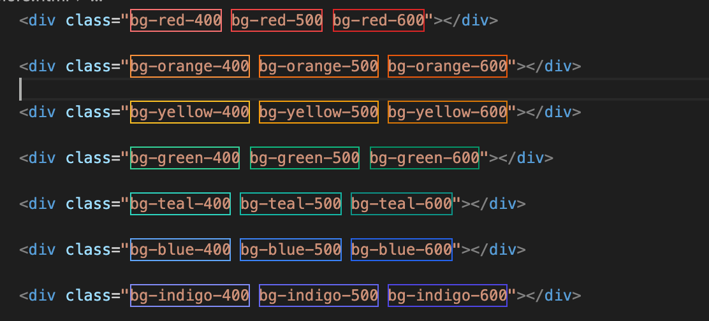Click the opening div tag on the bg-teal line
The width and height of the screenshot is (709, 321).
(x=38, y=204)
